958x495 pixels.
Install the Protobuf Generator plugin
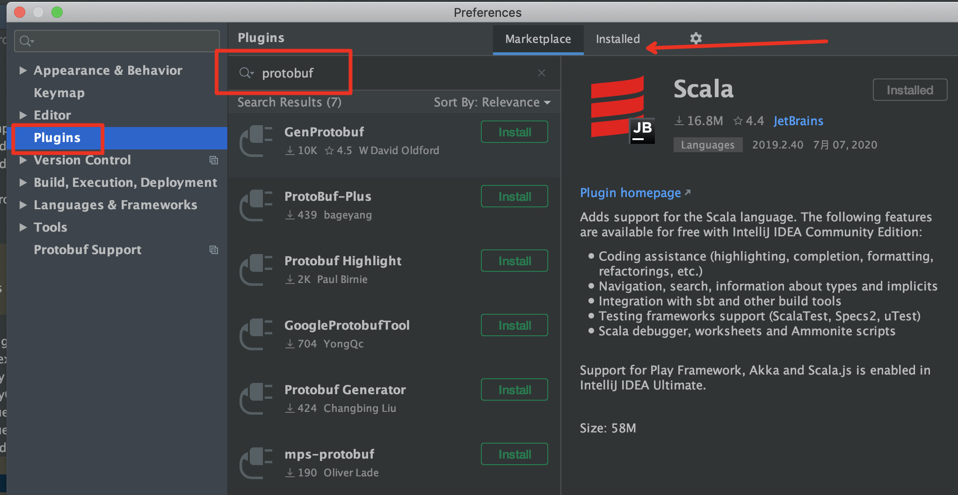515,390
